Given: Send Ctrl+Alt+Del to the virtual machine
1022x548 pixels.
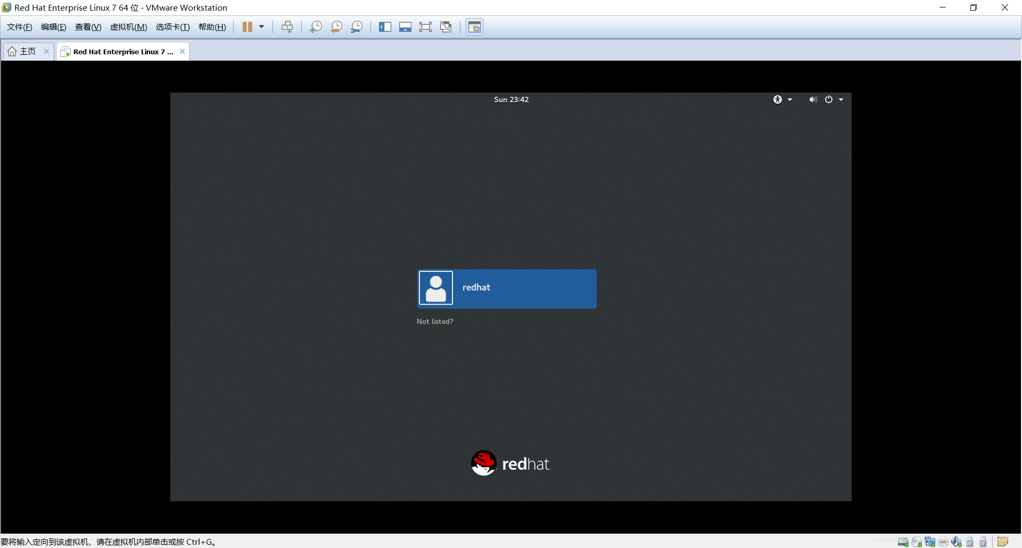Looking at the screenshot, I should pyautogui.click(x=287, y=27).
